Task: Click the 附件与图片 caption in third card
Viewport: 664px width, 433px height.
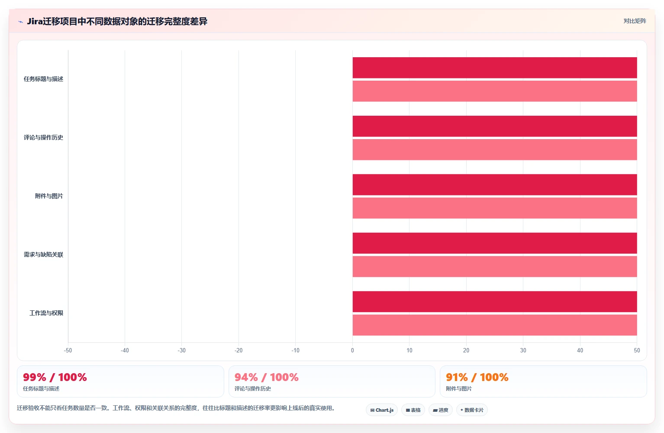Action: pyautogui.click(x=459, y=389)
